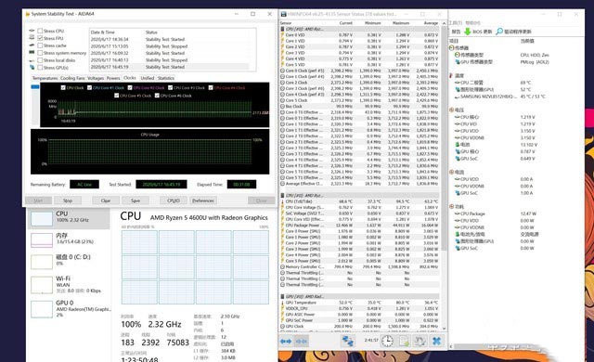Open the Voltages tab
Viewport: 594px width, 362px height.
(96, 78)
